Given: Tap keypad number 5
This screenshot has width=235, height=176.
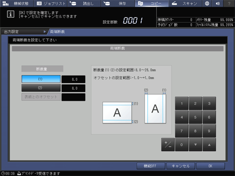Looking at the screenshot, I should point(195,117).
